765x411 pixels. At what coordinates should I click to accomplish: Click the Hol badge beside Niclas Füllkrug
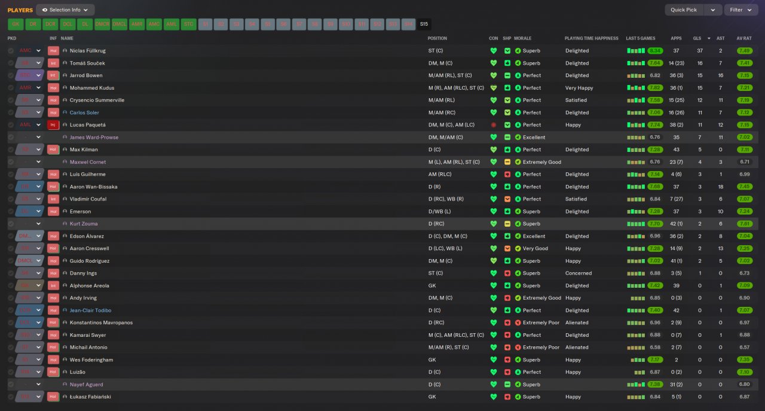(53, 51)
